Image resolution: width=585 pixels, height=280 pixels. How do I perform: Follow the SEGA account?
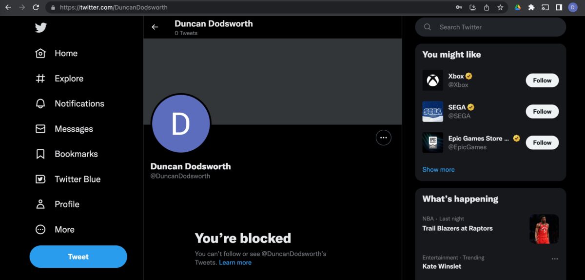coord(542,112)
